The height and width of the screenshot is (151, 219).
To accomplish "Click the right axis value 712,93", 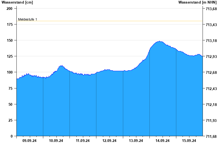I will point(211,57).
